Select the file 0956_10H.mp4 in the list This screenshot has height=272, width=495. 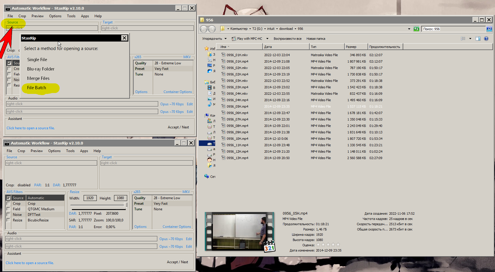click(237, 139)
